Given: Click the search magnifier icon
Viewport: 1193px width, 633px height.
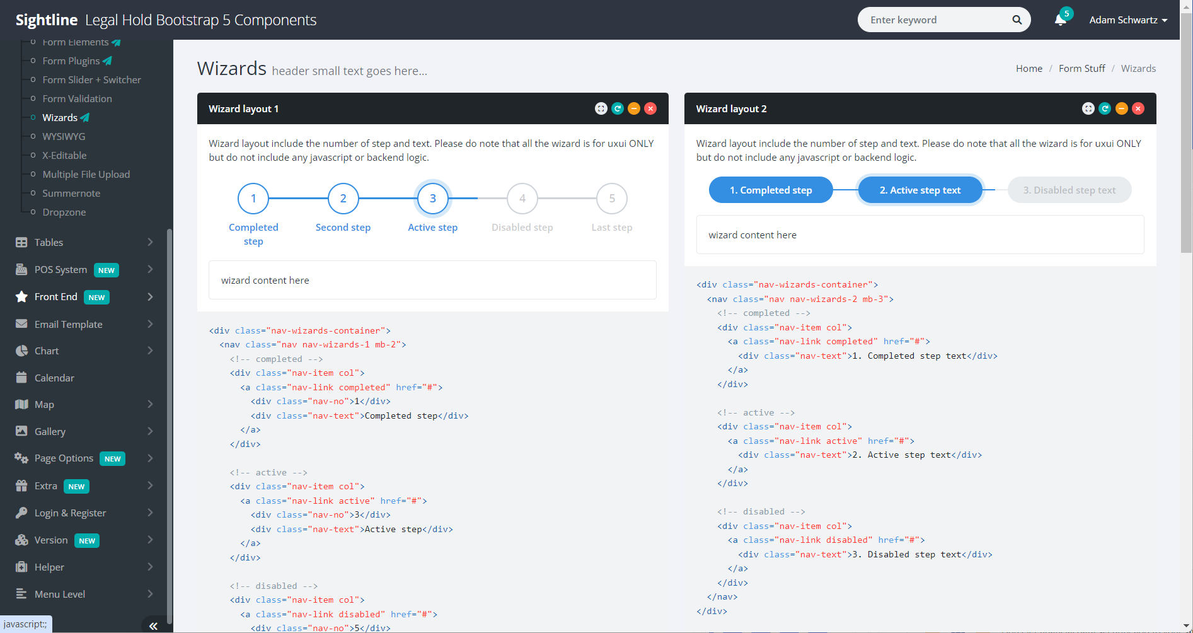Looking at the screenshot, I should tap(1017, 20).
